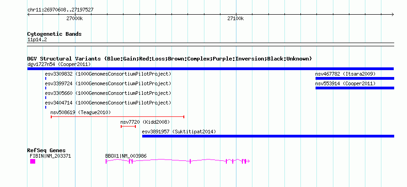Viewport: 407px width, 187px height.
Task: Click the nsv553914 blue gain bar
Action: (355, 88)
